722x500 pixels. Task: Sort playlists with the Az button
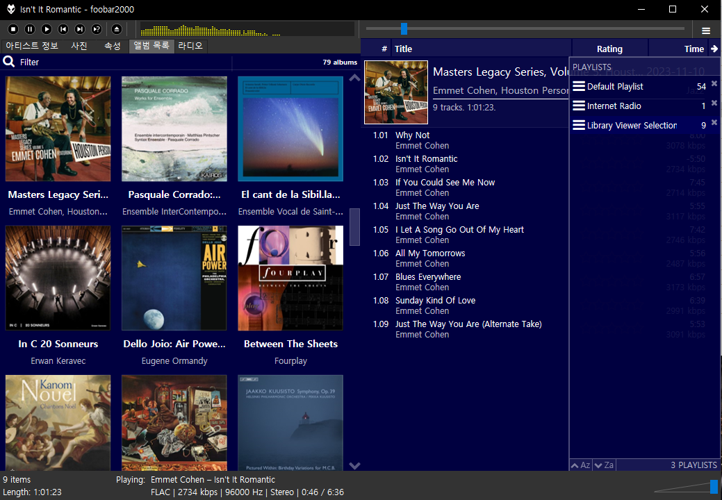click(580, 465)
